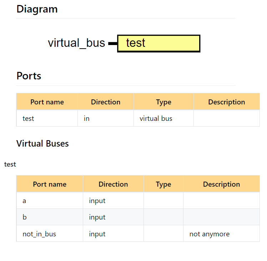Click Port name header in bus table

coord(50,184)
